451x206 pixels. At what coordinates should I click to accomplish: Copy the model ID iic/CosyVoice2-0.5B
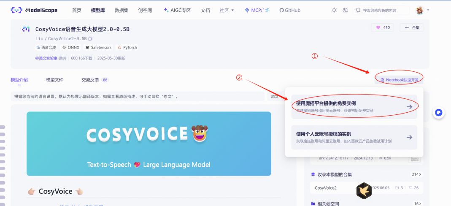90,38
